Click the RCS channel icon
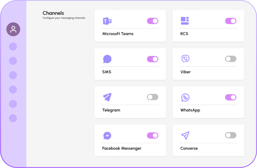This screenshot has height=168, width=257. point(185,21)
